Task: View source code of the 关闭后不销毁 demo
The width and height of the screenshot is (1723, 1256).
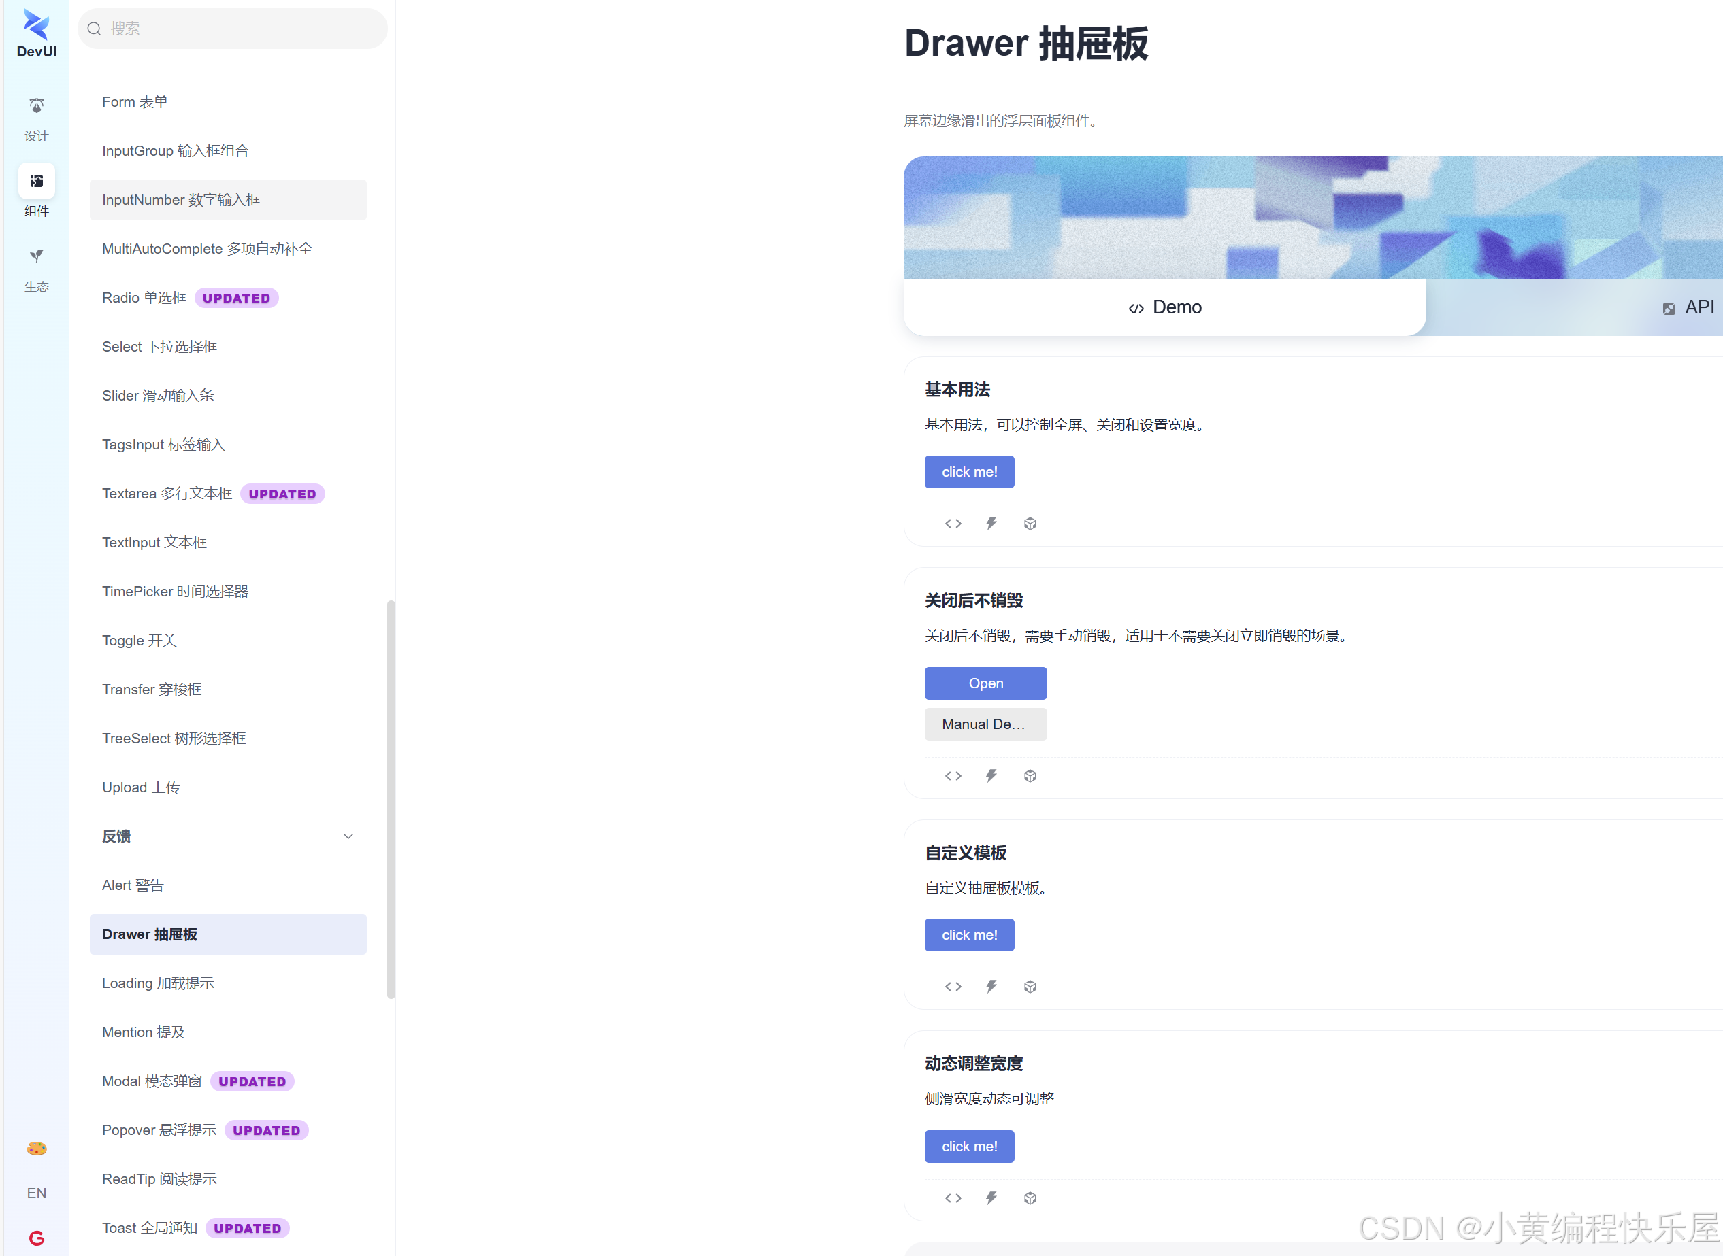Action: (x=953, y=775)
